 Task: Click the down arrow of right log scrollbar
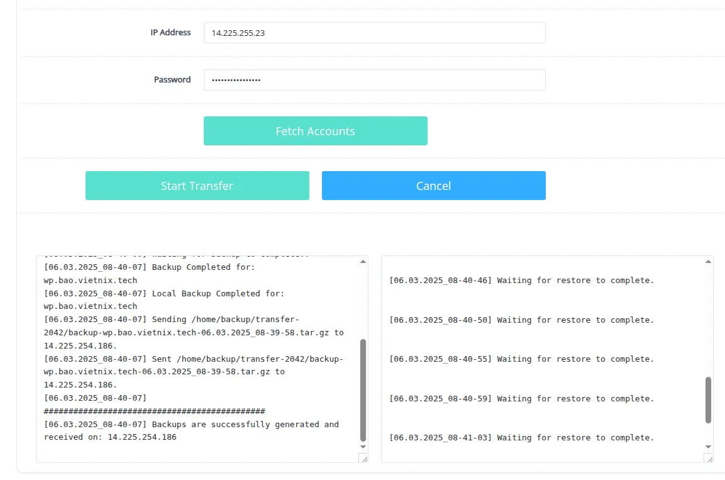coord(708,447)
